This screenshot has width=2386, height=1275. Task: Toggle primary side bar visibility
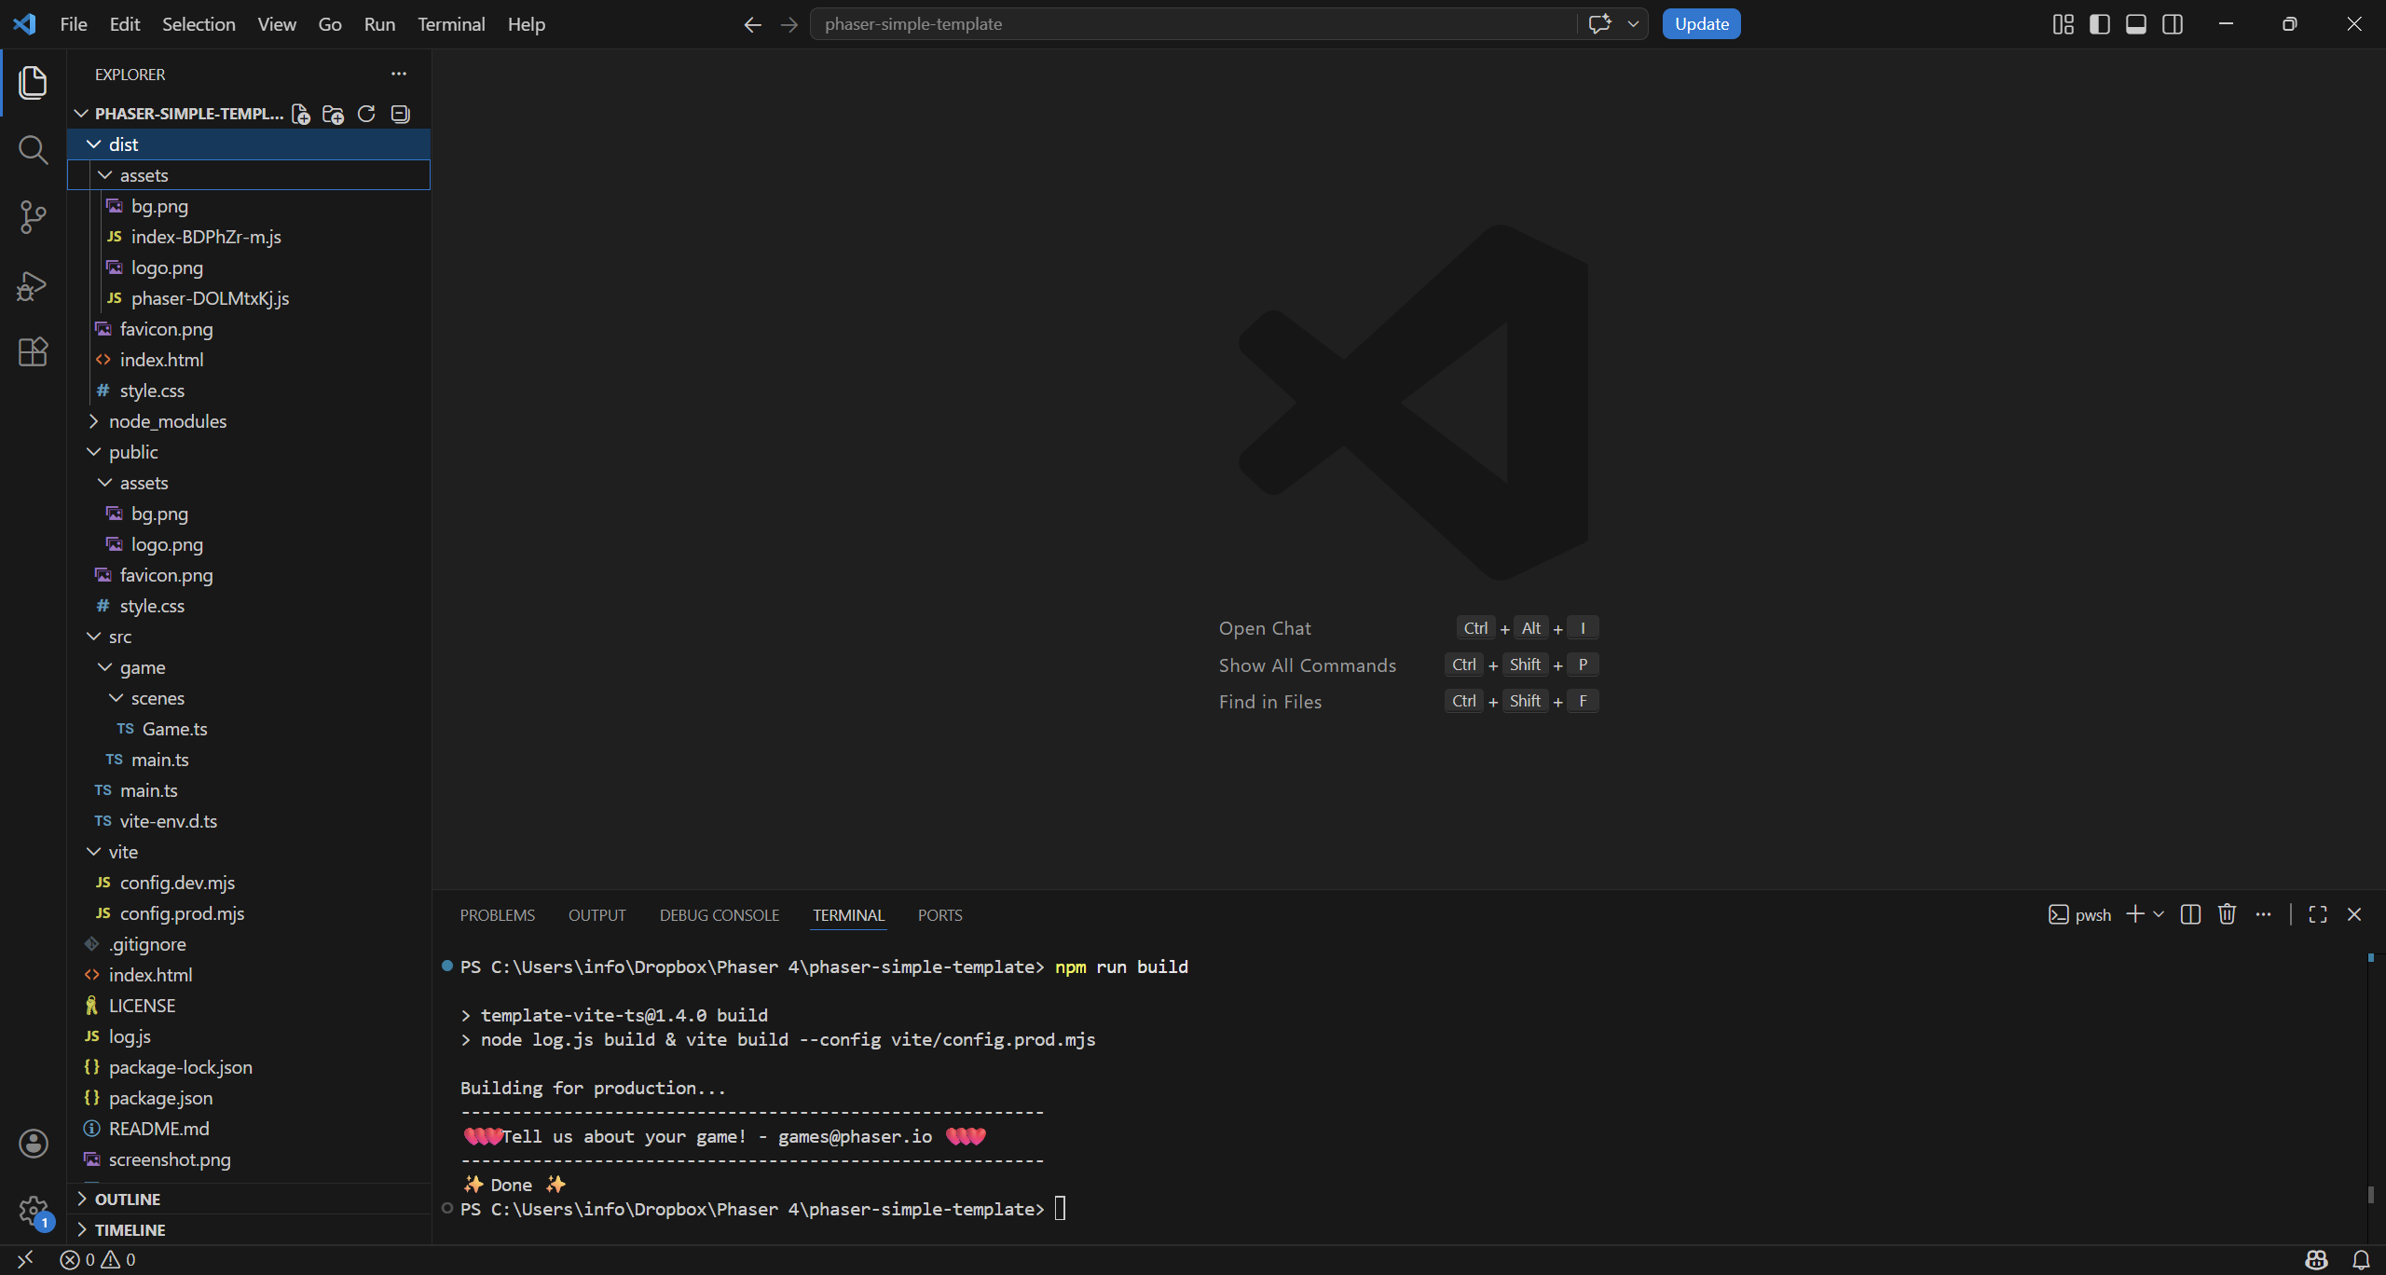[x=2099, y=24]
